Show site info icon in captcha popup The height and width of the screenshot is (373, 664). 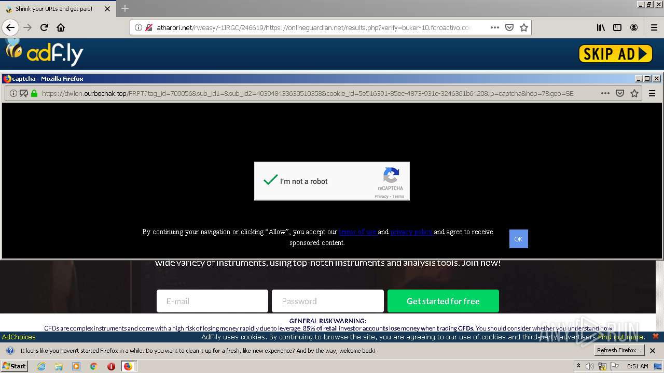pyautogui.click(x=13, y=93)
